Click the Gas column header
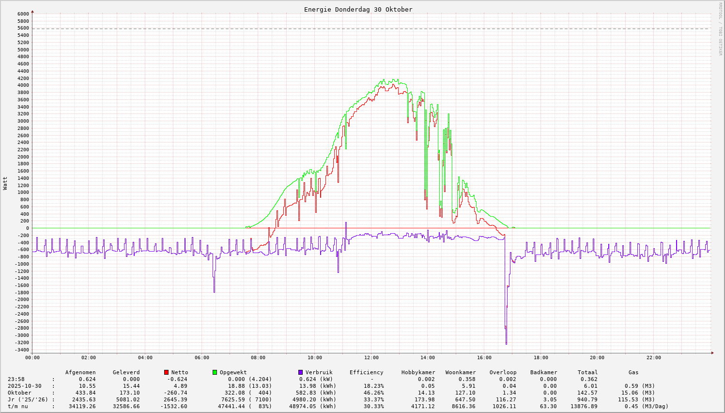Viewport: 725px width, 413px height. [x=633, y=372]
